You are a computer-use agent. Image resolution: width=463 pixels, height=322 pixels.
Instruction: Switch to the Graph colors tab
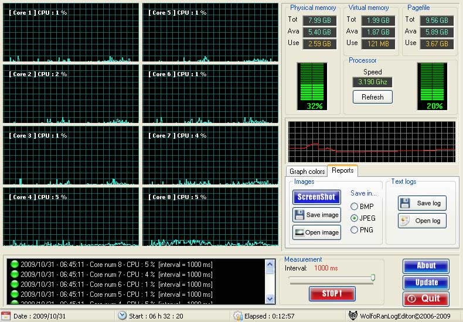[x=307, y=172]
